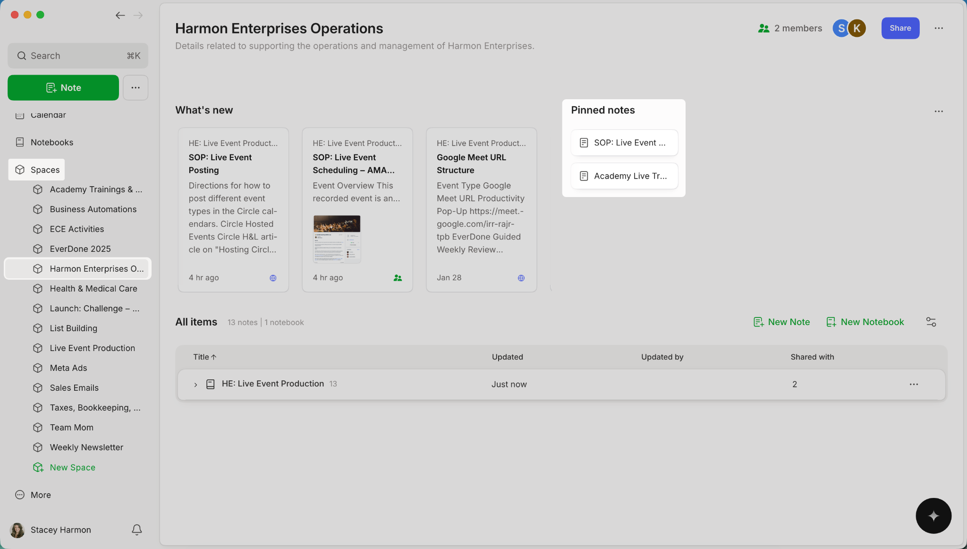Navigate back with the left arrow
This screenshot has width=967, height=549.
120,15
